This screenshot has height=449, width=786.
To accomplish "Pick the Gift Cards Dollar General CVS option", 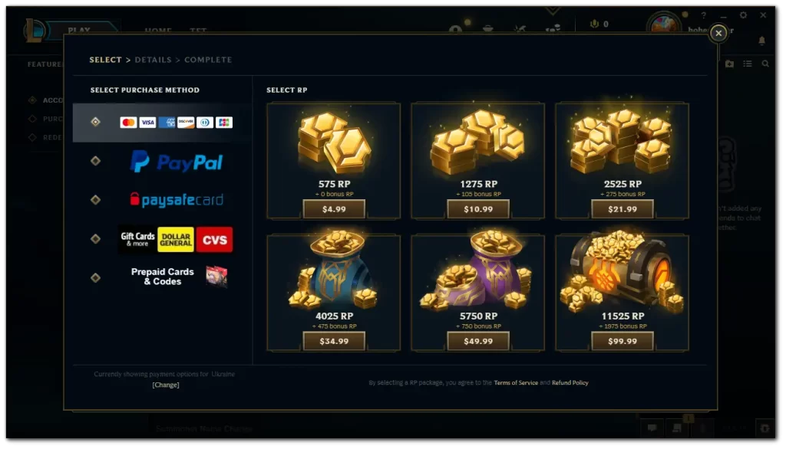I will 176,239.
